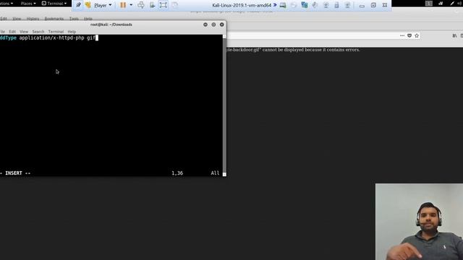This screenshot has width=463, height=260.
Task: Maximize the root@kali terminal window
Action: click(x=213, y=25)
